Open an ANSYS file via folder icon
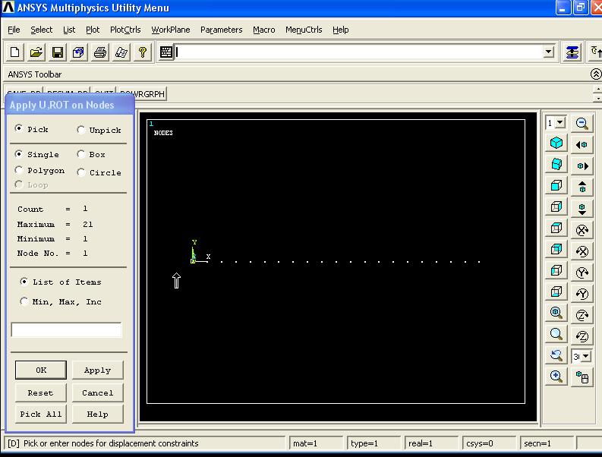Viewport: 602px width, 457px height. click(36, 52)
